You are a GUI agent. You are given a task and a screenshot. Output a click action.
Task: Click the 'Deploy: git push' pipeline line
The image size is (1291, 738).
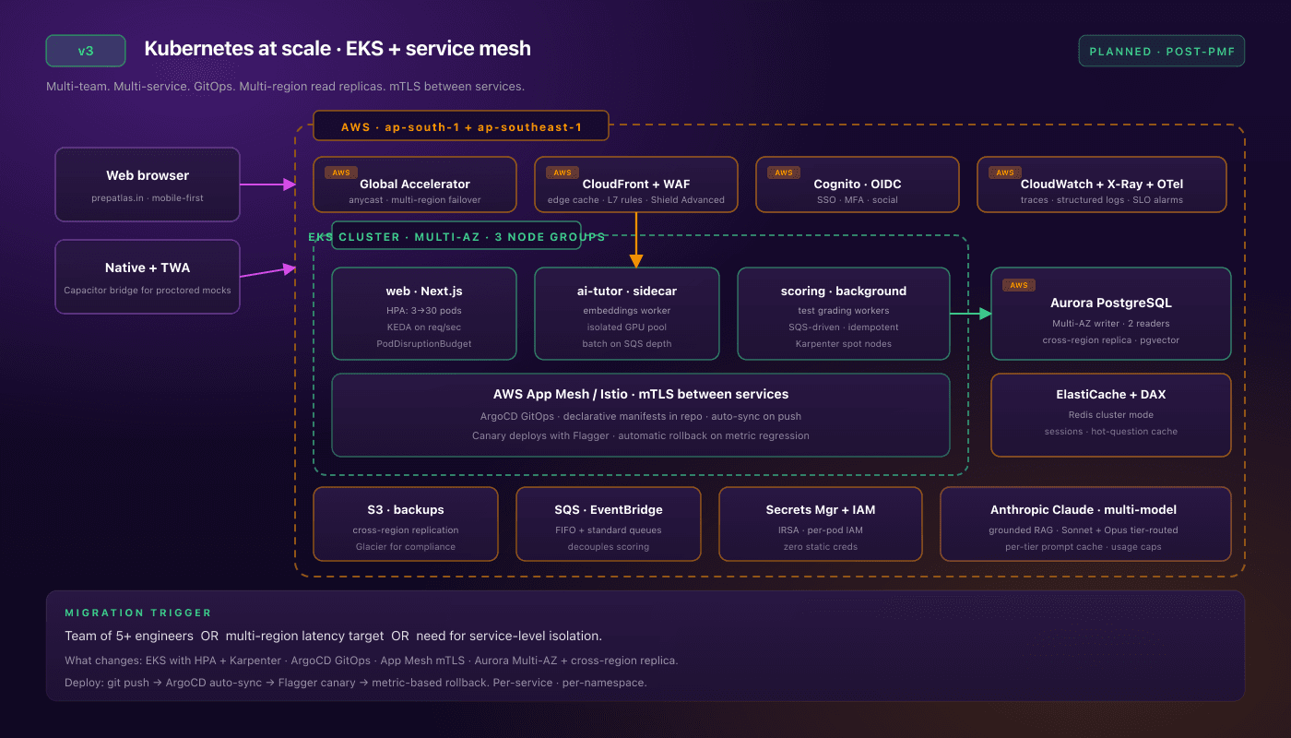click(x=355, y=683)
